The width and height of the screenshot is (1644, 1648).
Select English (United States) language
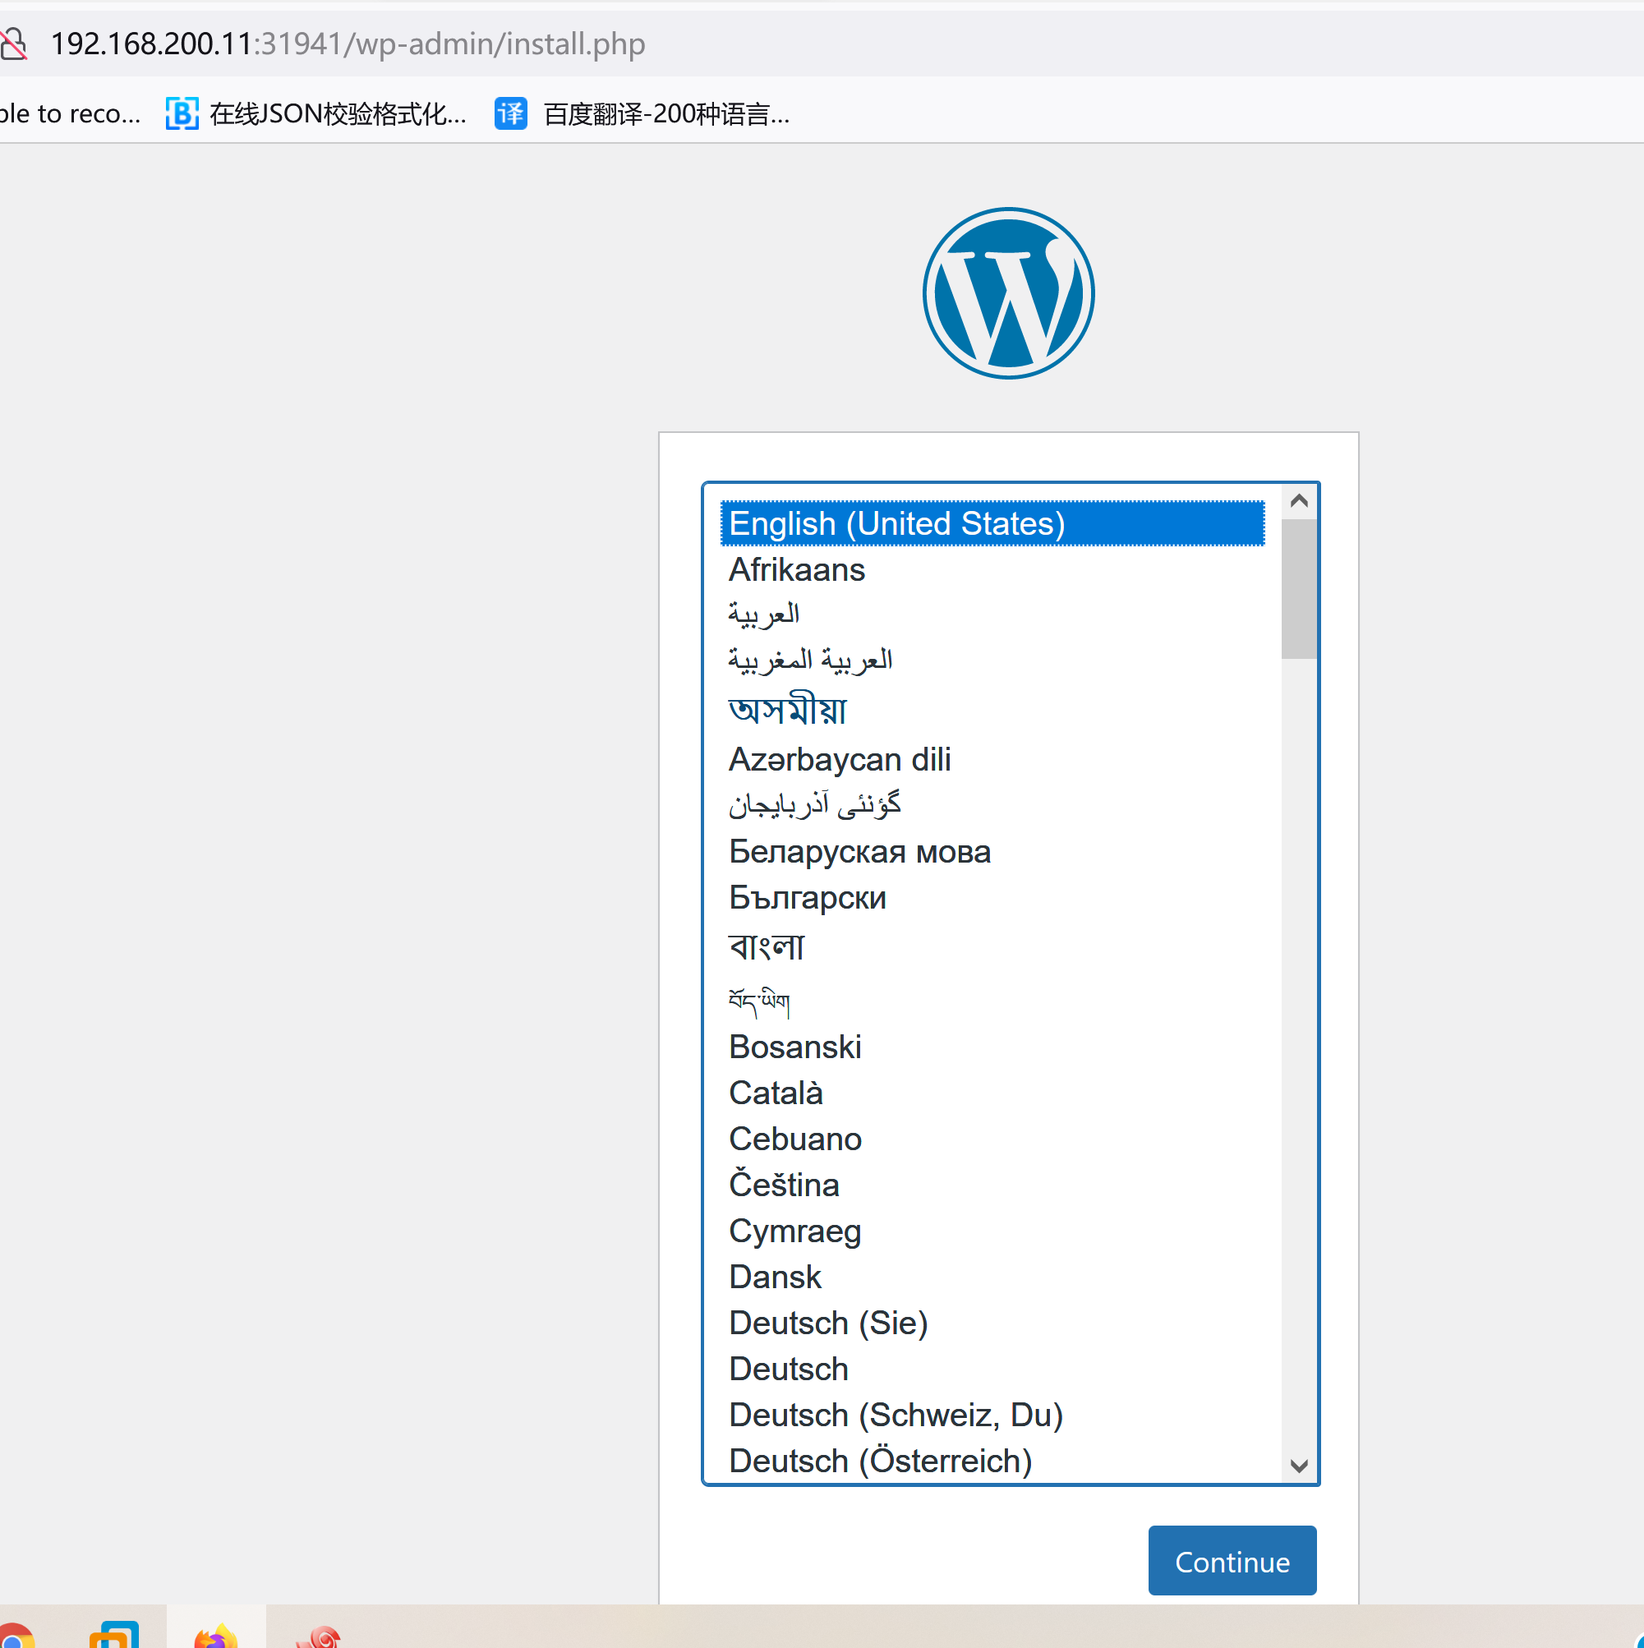[x=992, y=524]
